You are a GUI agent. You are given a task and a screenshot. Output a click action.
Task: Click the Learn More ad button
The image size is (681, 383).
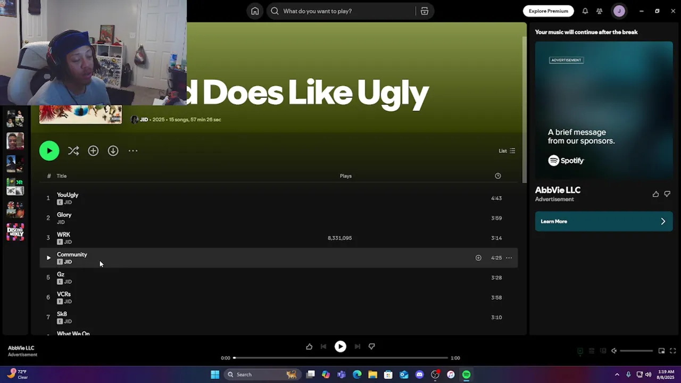click(x=604, y=221)
